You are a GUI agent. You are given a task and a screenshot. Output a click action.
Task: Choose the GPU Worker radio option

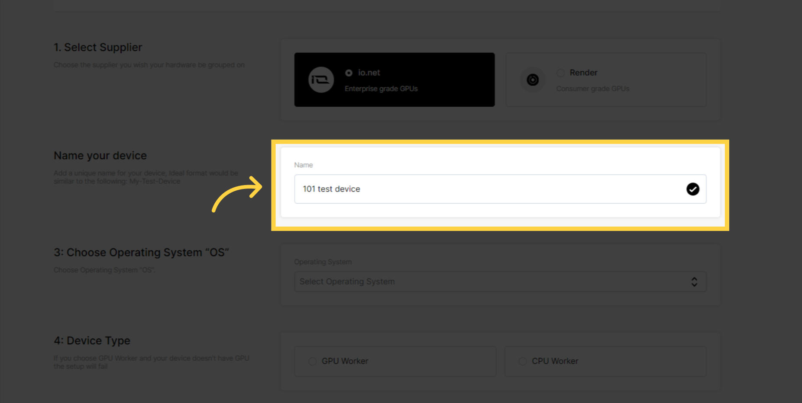coord(312,361)
